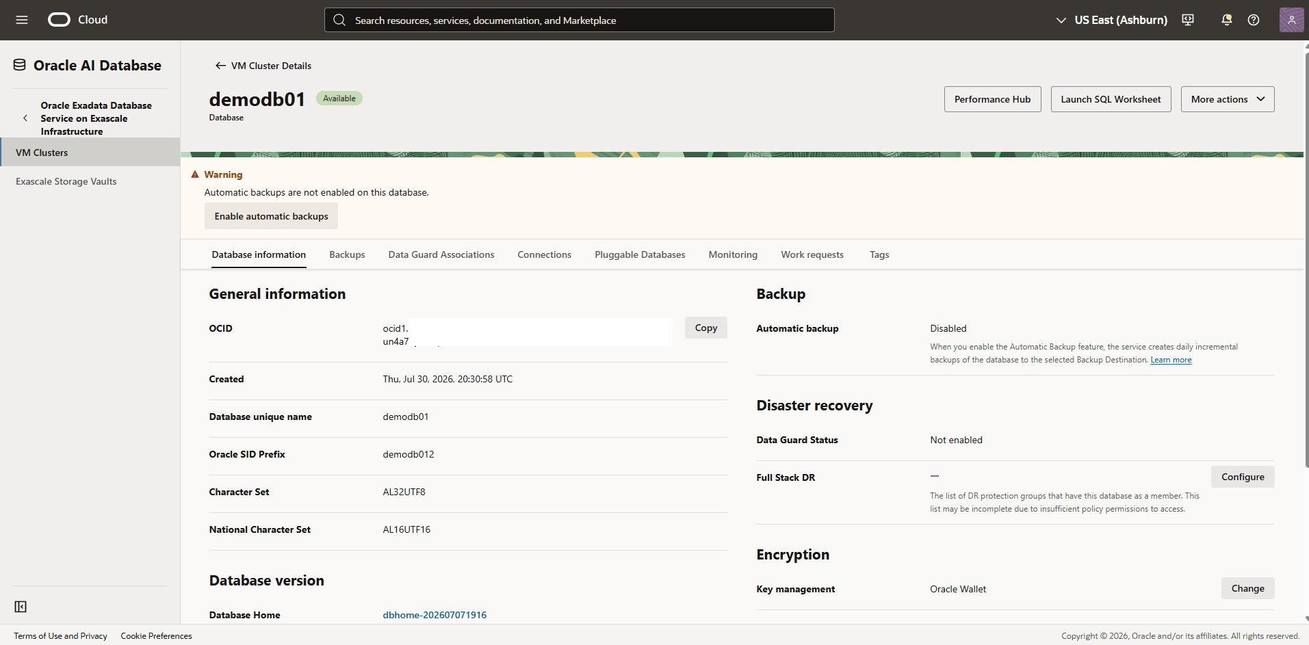Open Performance Hub
The width and height of the screenshot is (1309, 645).
click(x=993, y=99)
